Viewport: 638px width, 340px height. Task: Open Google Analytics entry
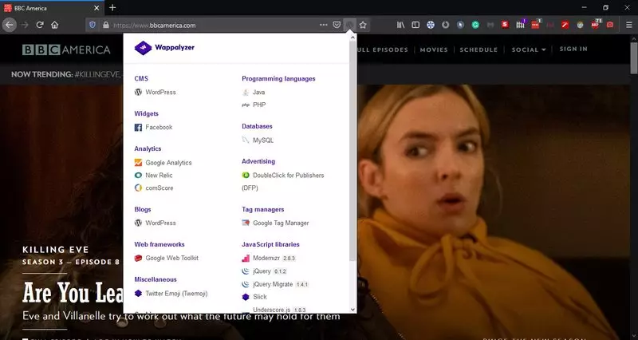163,163
